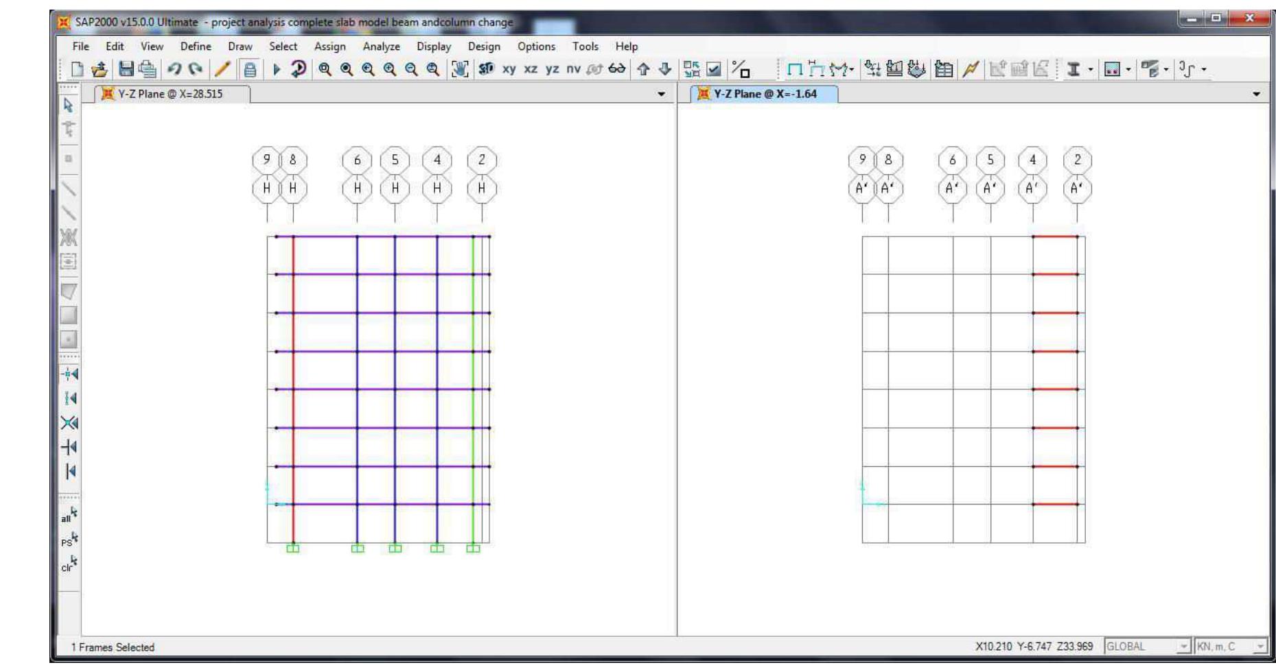The width and height of the screenshot is (1276, 665).
Task: Click the Save model icon
Action: pyautogui.click(x=126, y=69)
